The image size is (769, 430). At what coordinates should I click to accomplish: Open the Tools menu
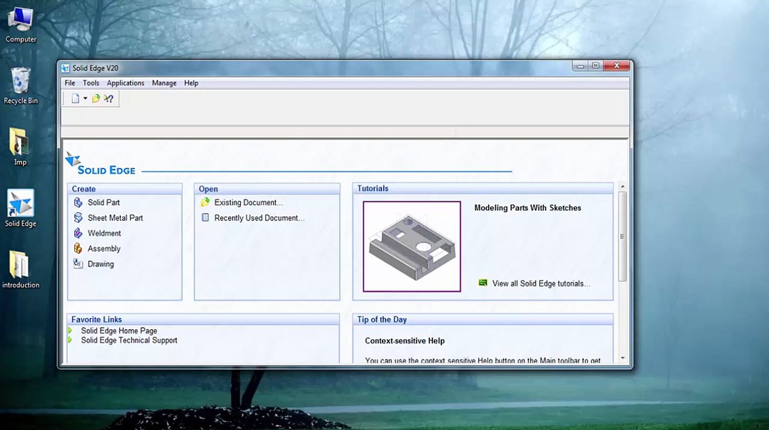point(91,83)
